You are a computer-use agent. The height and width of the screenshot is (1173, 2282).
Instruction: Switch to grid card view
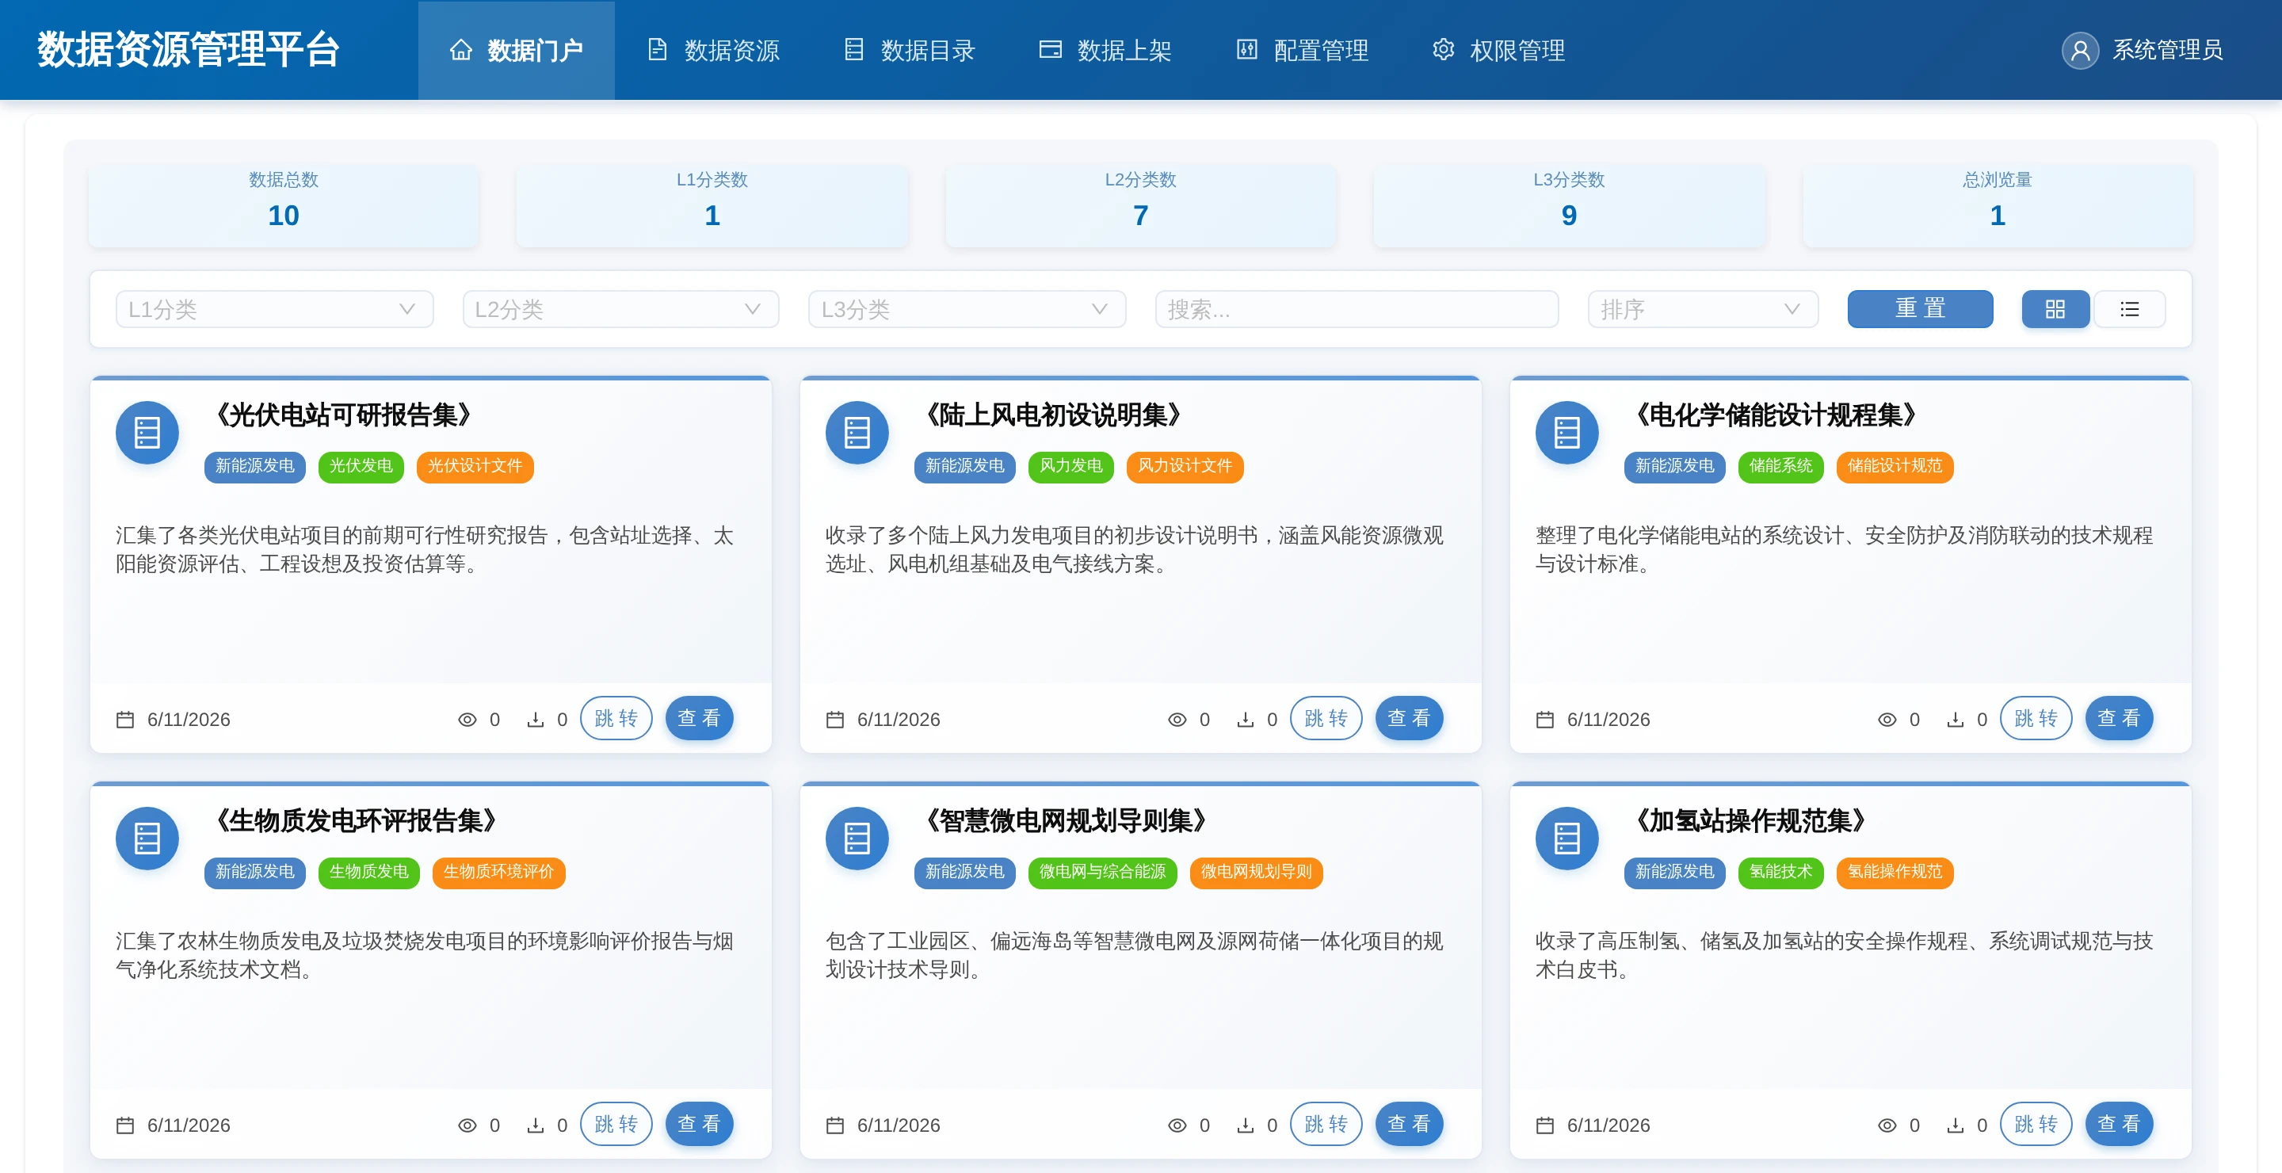click(2055, 309)
